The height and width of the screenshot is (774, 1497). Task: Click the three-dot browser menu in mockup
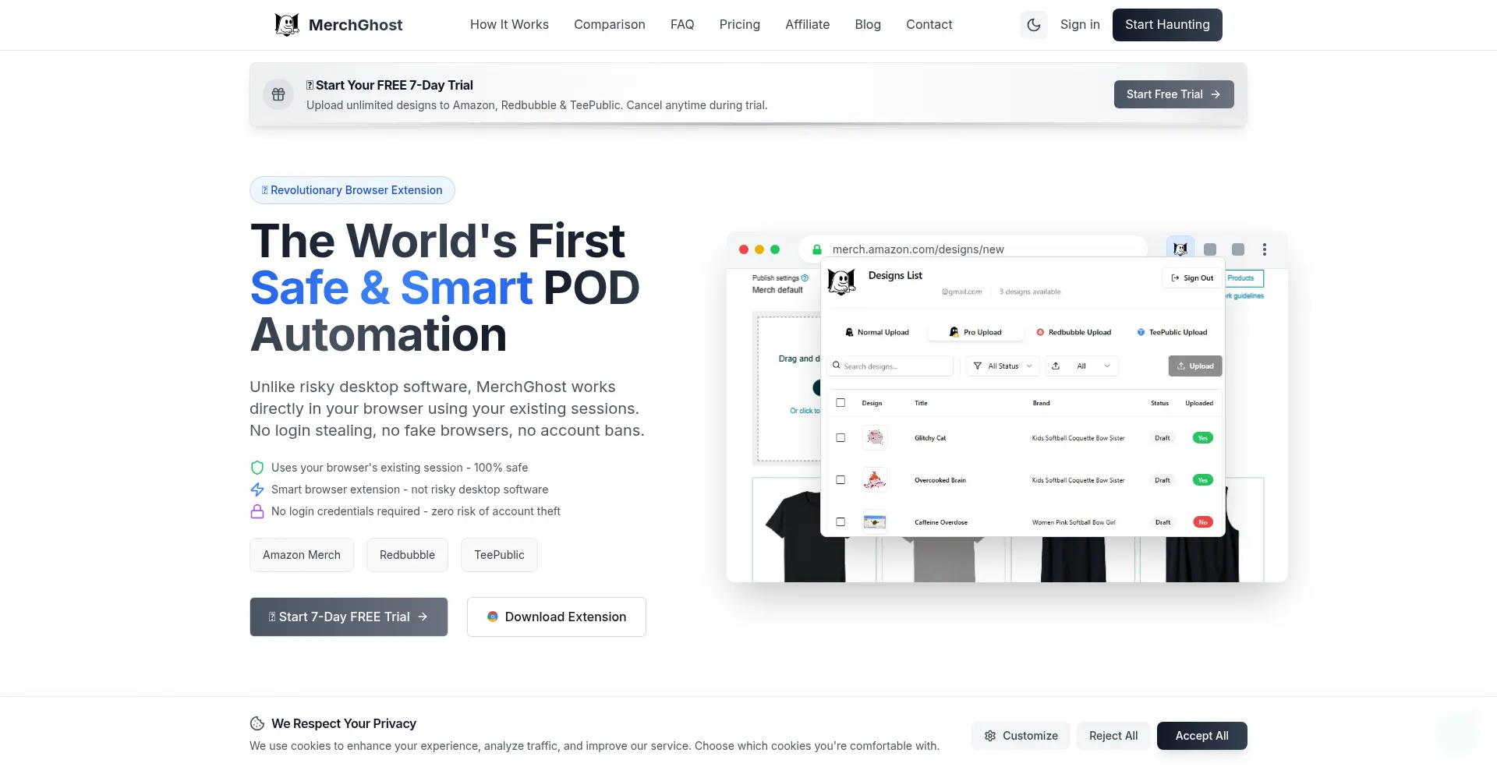(x=1265, y=249)
